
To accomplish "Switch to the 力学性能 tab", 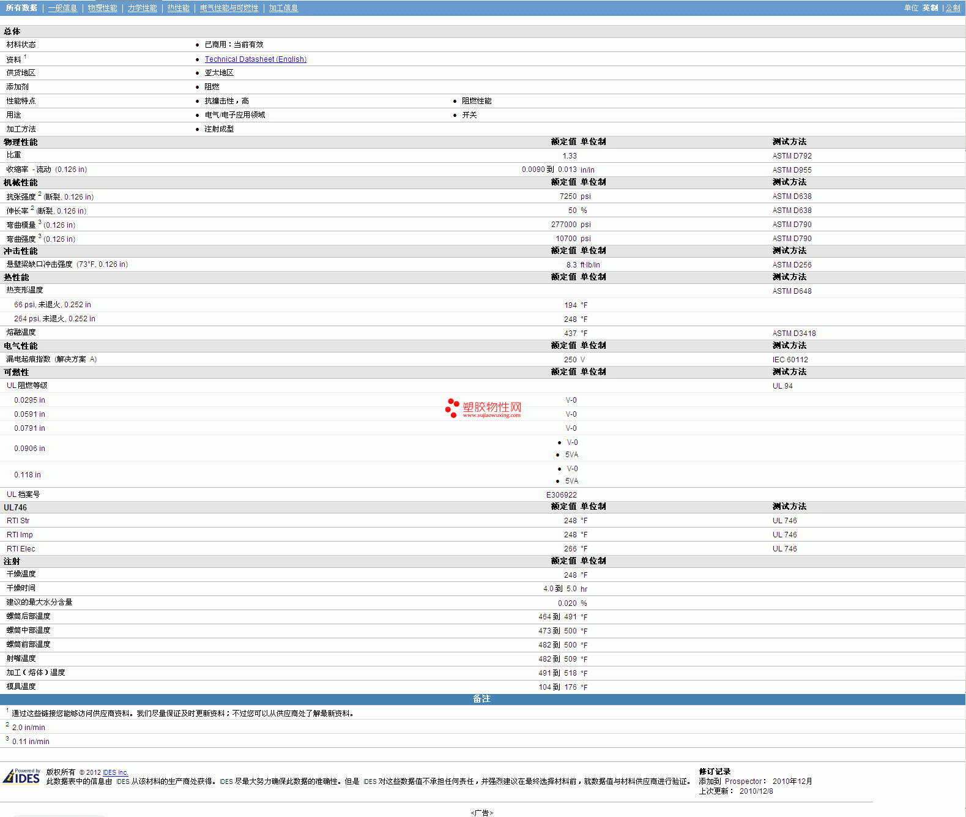I will click(x=142, y=8).
